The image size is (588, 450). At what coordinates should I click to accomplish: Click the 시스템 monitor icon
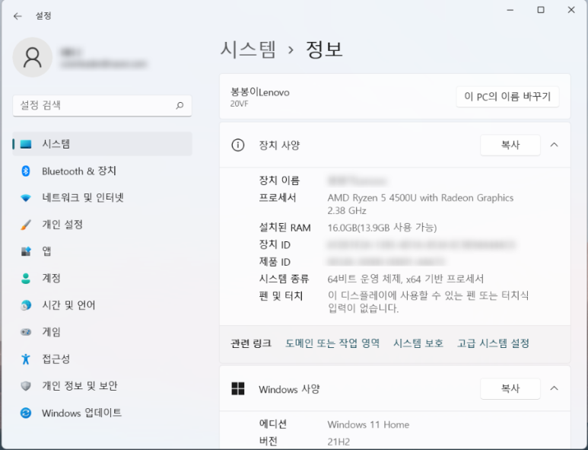tap(26, 144)
